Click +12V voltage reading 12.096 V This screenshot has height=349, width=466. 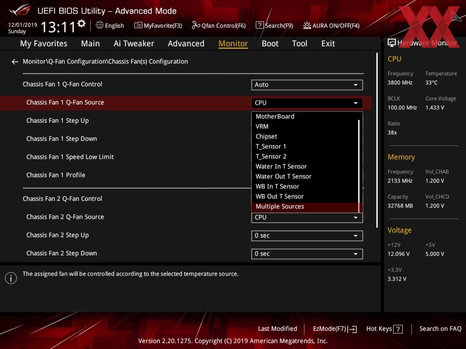coord(398,254)
